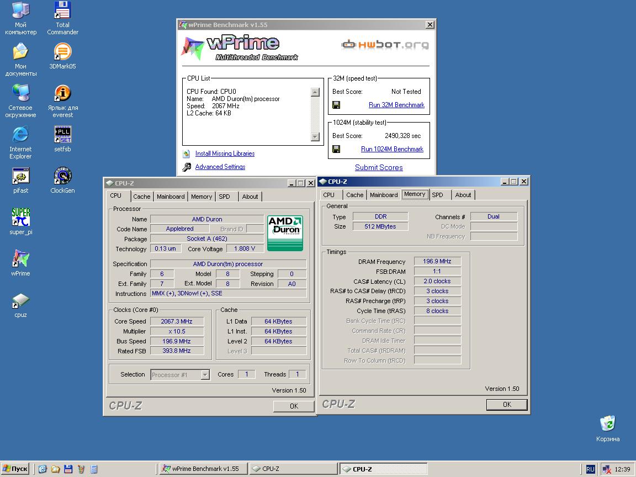Click the fourth quick launch icon

[x=81, y=469]
